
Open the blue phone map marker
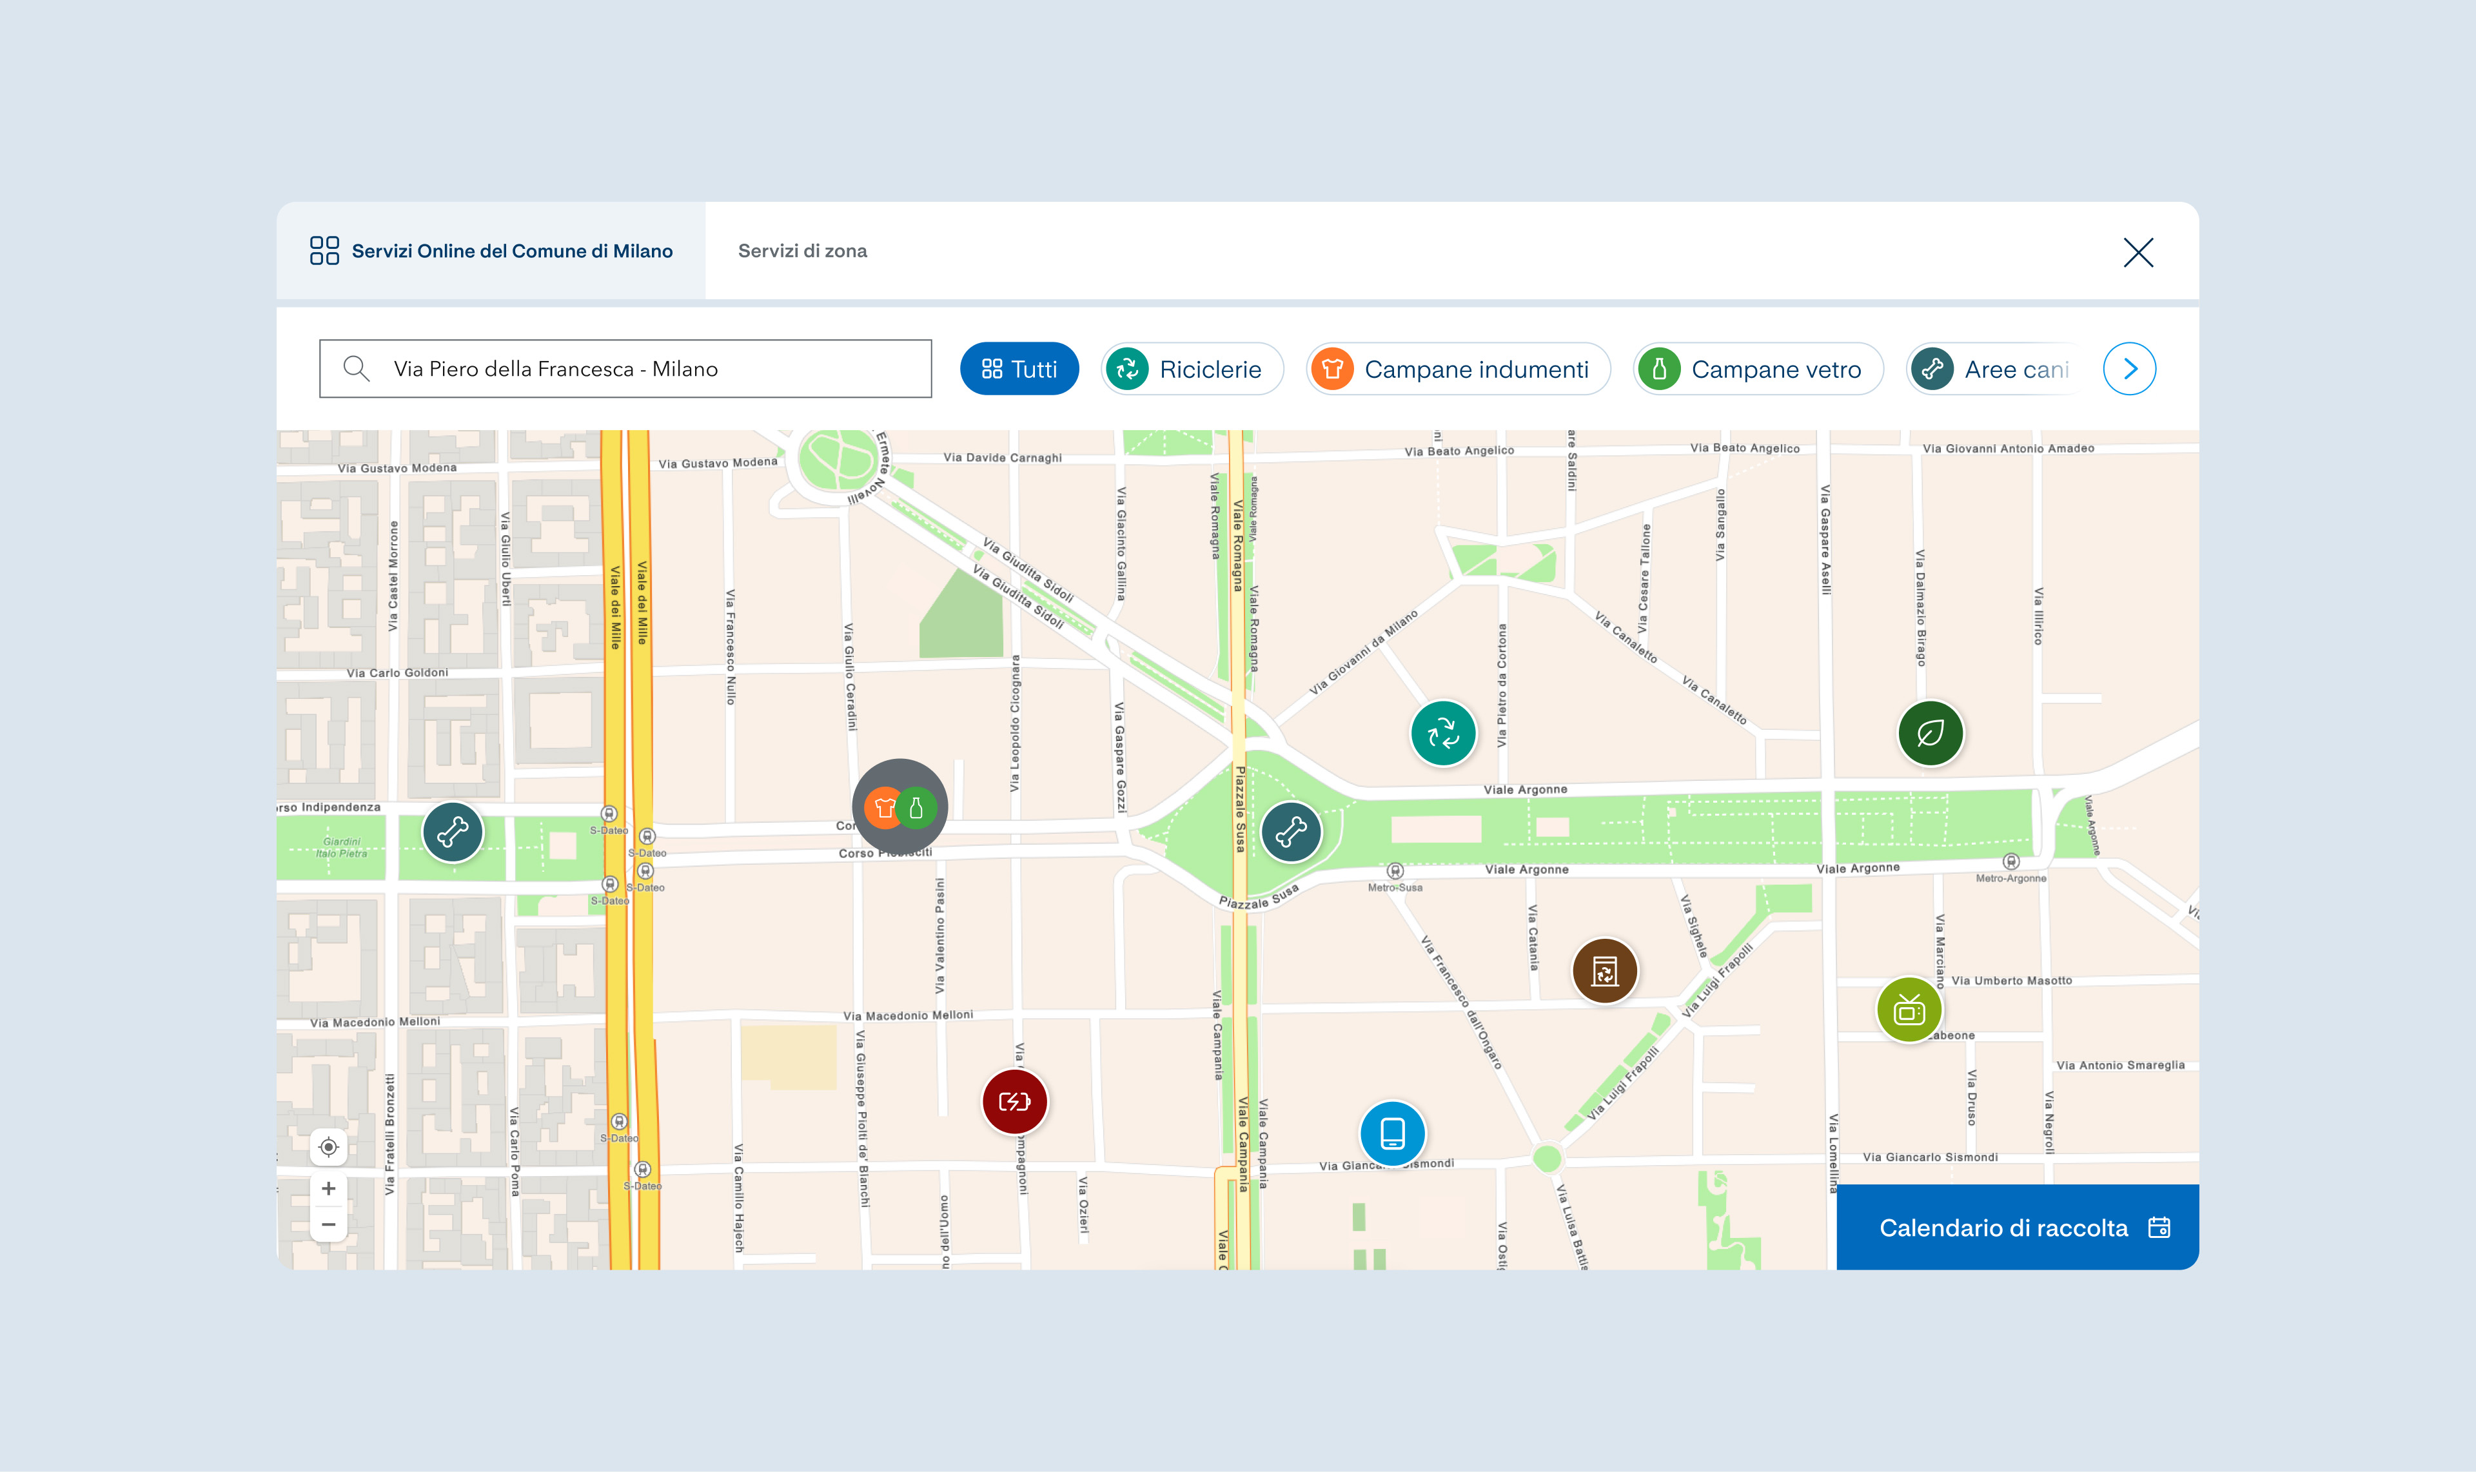coord(1391,1133)
